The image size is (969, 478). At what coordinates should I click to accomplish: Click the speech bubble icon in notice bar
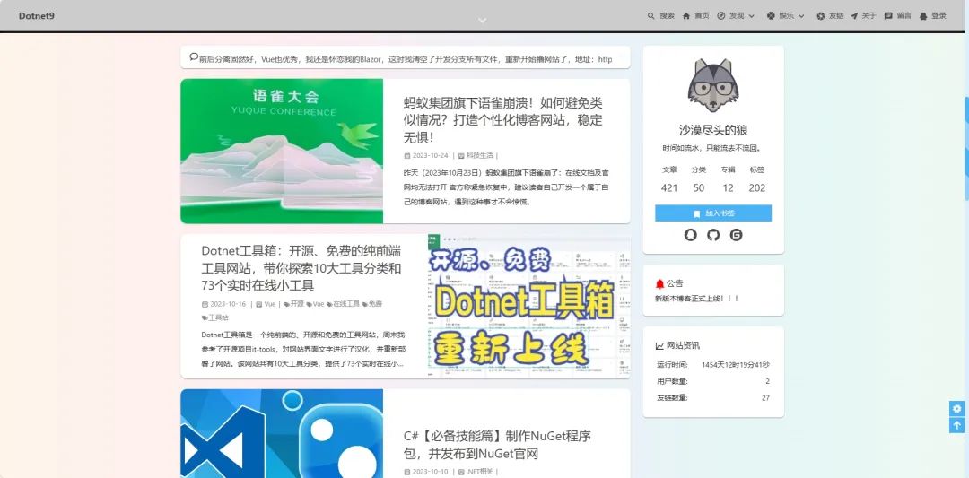[194, 57]
